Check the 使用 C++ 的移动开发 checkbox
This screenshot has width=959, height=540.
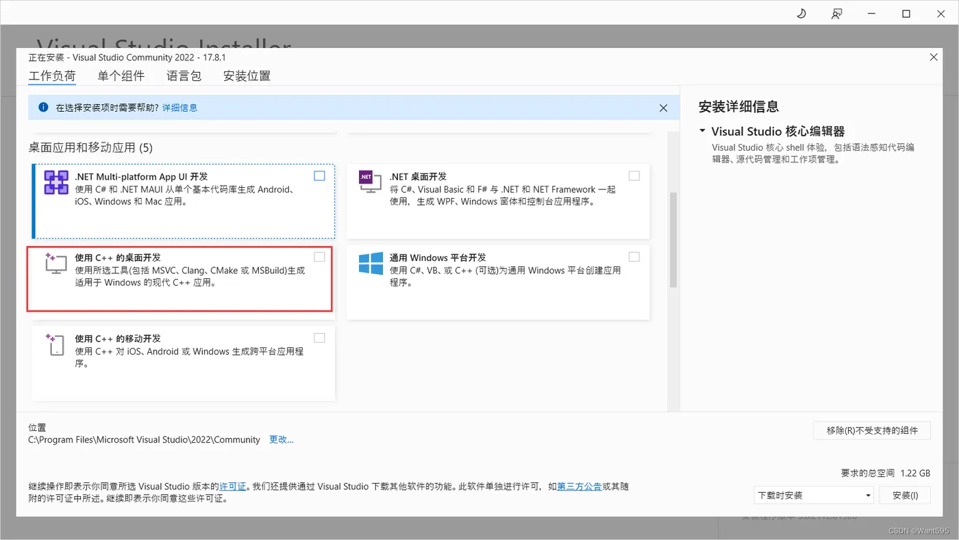point(319,338)
